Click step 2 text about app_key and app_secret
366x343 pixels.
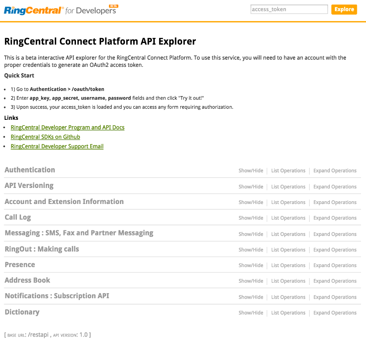(107, 98)
